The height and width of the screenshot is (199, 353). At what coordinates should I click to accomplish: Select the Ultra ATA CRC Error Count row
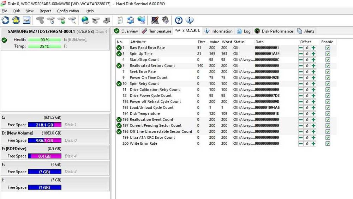(226, 137)
